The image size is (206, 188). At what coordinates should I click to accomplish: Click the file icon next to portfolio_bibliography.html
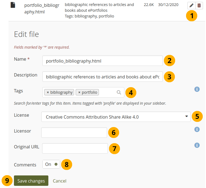[13, 5]
